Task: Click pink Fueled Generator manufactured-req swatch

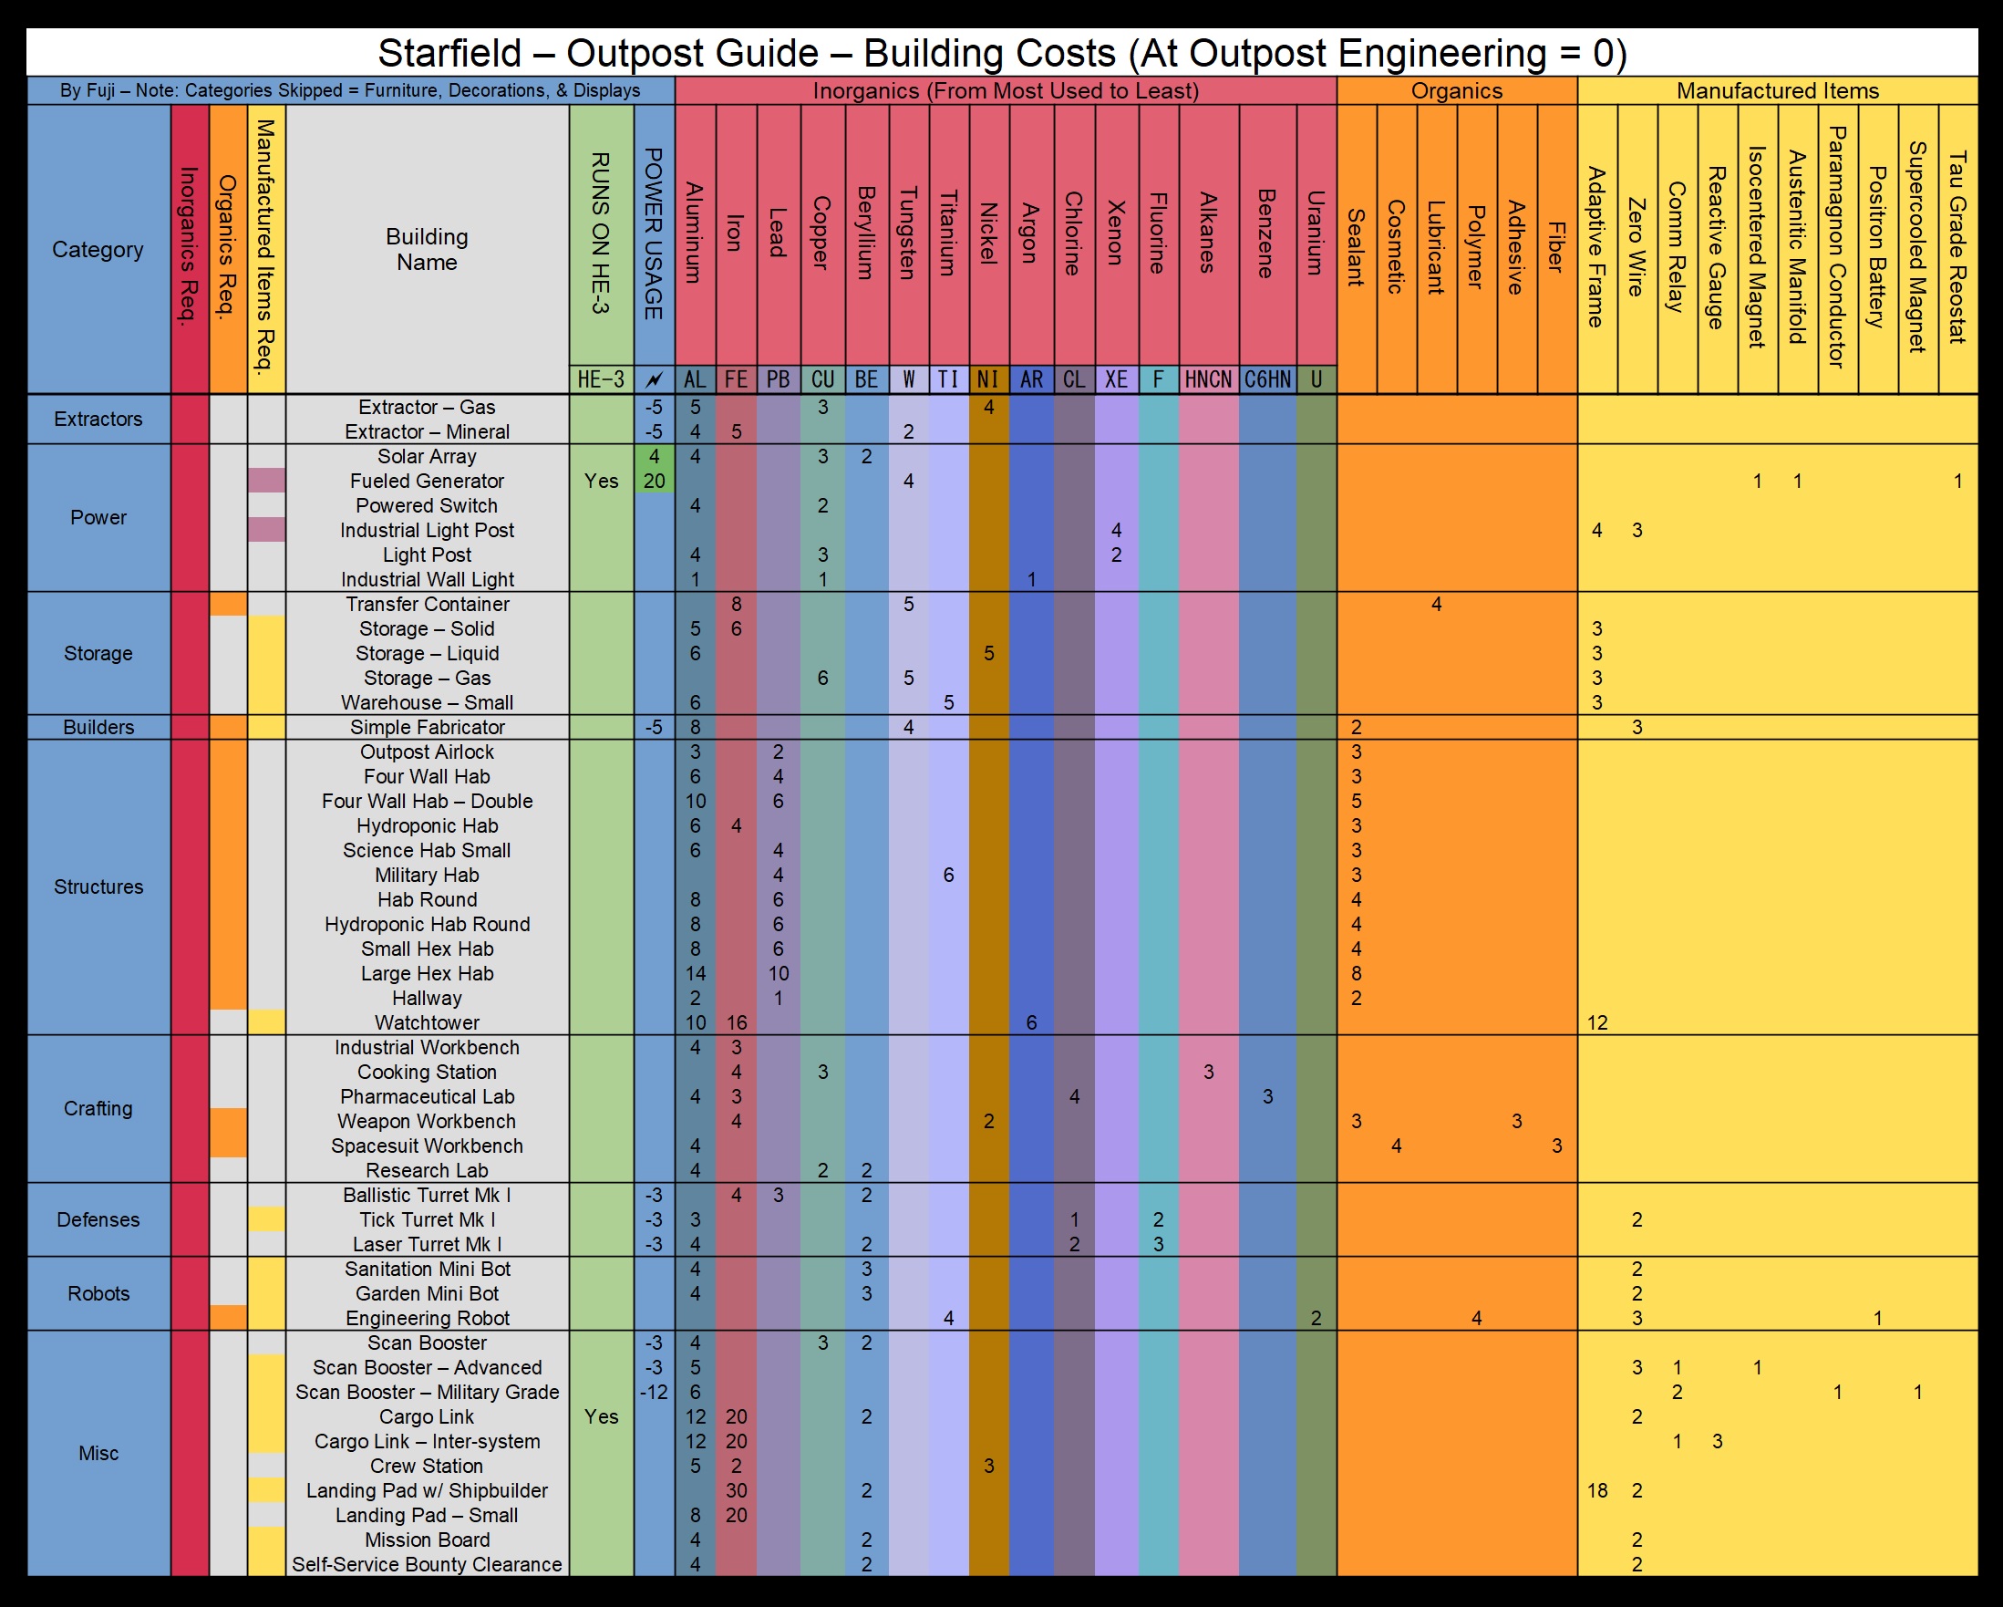Action: tap(266, 481)
